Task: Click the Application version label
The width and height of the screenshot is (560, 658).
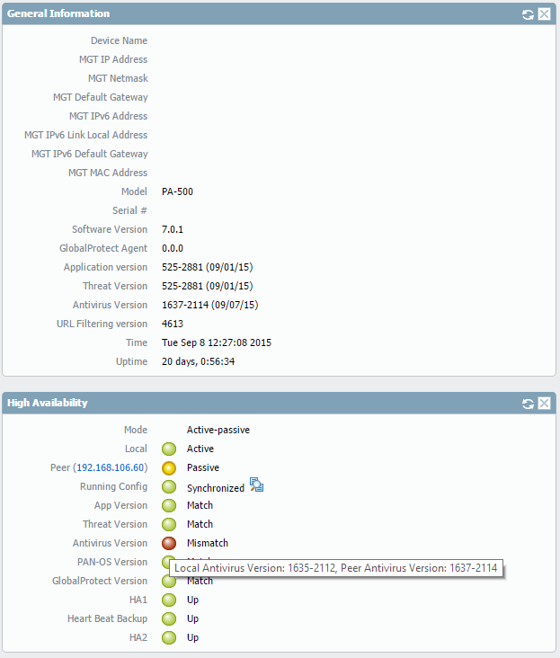Action: [x=106, y=267]
